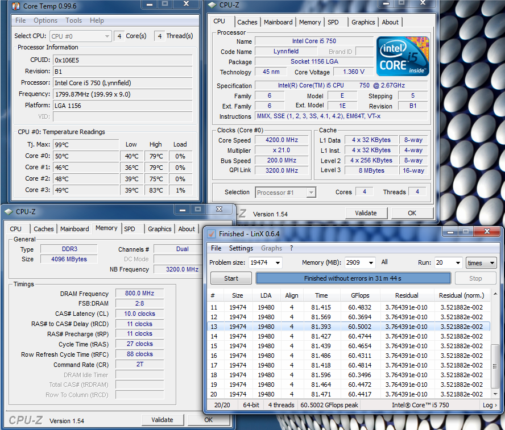
Task: Click the CPUID value '0x106E5' in Core Temp
Action: pos(123,60)
